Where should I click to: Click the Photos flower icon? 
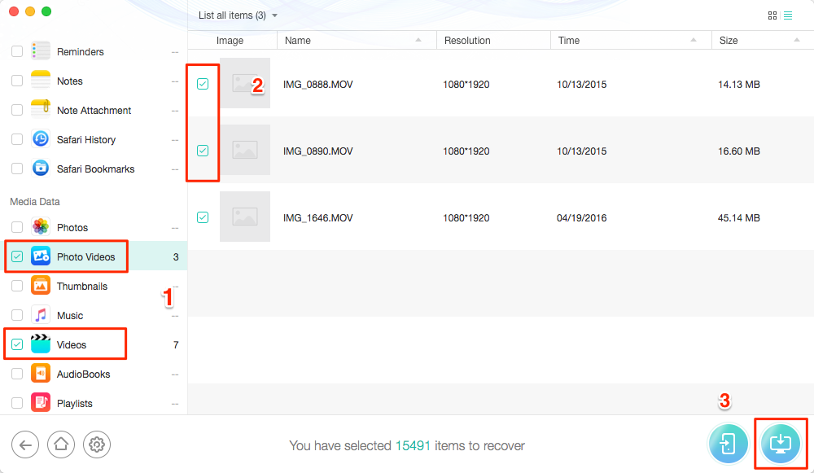point(41,227)
